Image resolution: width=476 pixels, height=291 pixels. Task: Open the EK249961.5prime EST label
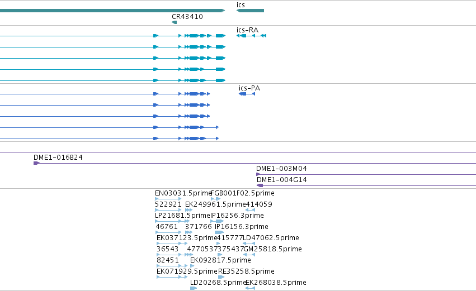coord(215,204)
